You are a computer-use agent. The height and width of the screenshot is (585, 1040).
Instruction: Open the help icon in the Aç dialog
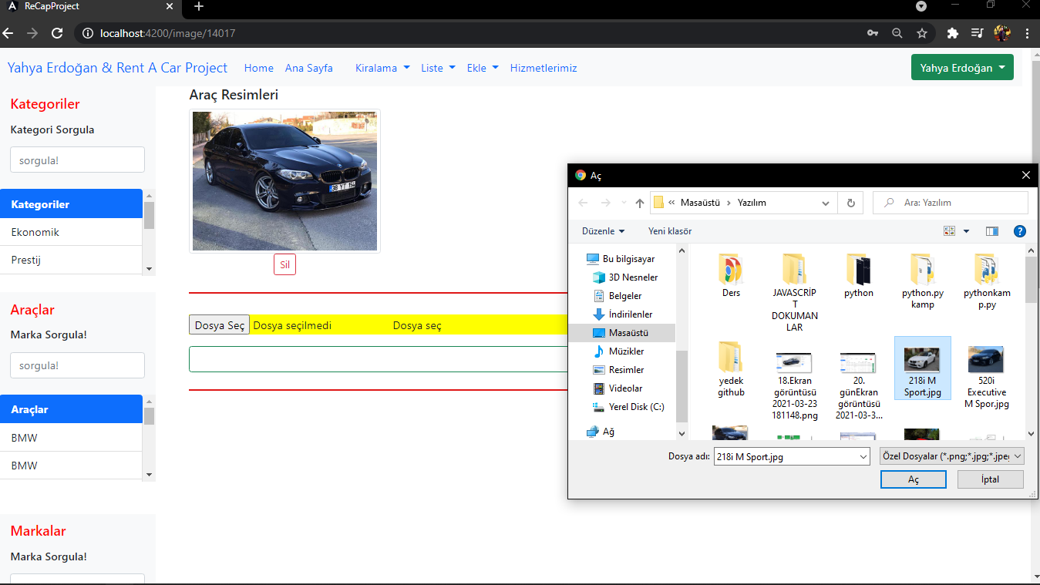pos(1019,230)
